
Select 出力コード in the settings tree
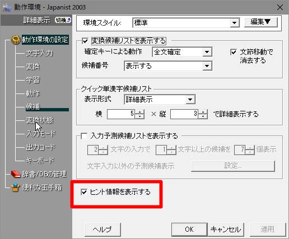tap(40, 147)
